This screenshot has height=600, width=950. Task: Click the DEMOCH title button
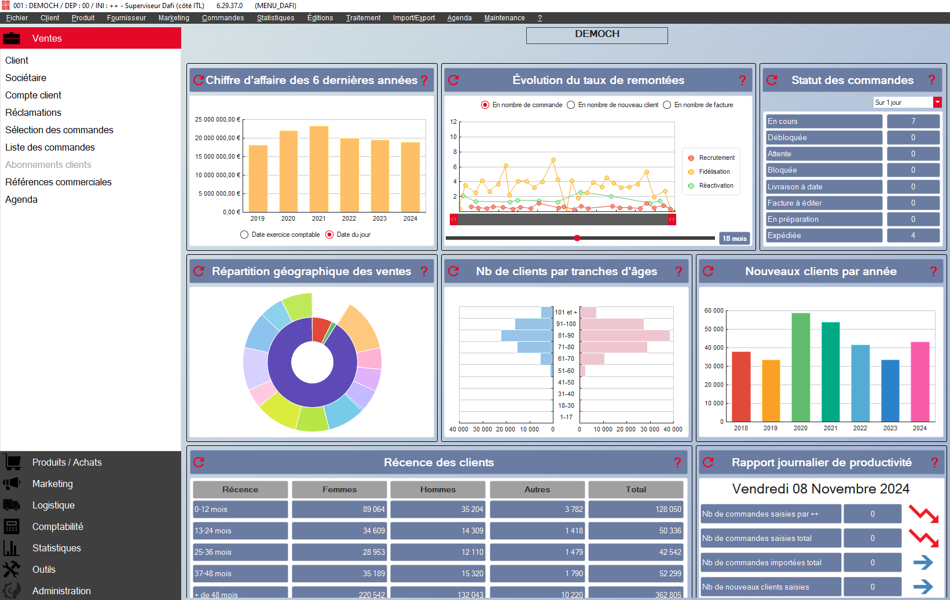click(x=597, y=35)
